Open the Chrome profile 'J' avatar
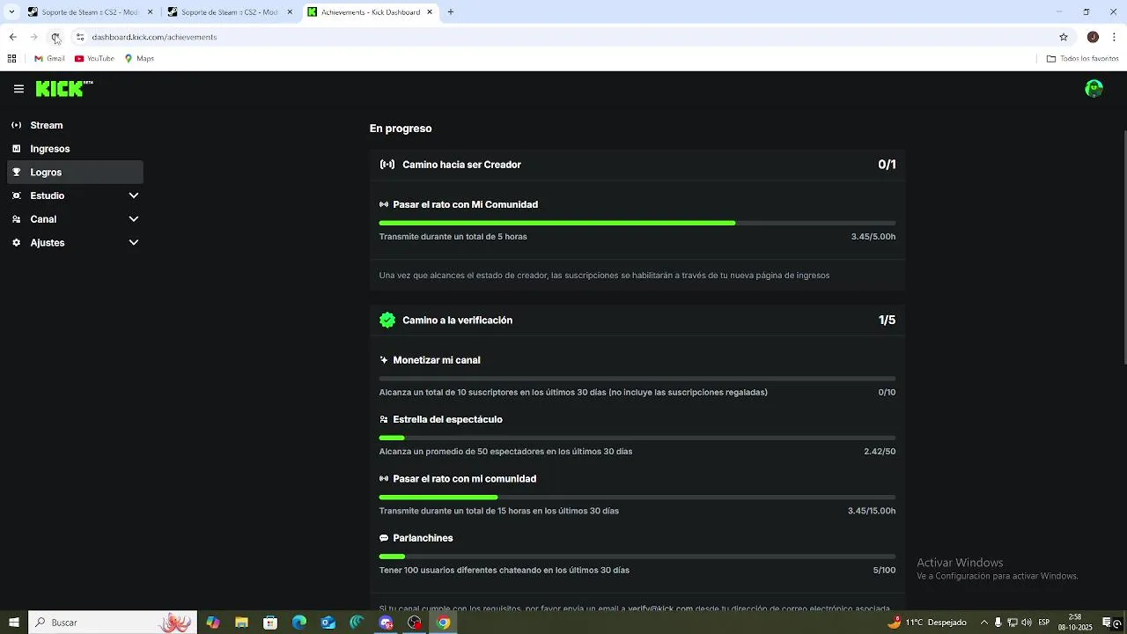The height and width of the screenshot is (634, 1127). (1093, 37)
